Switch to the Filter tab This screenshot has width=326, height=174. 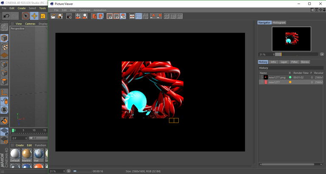[x=295, y=62]
